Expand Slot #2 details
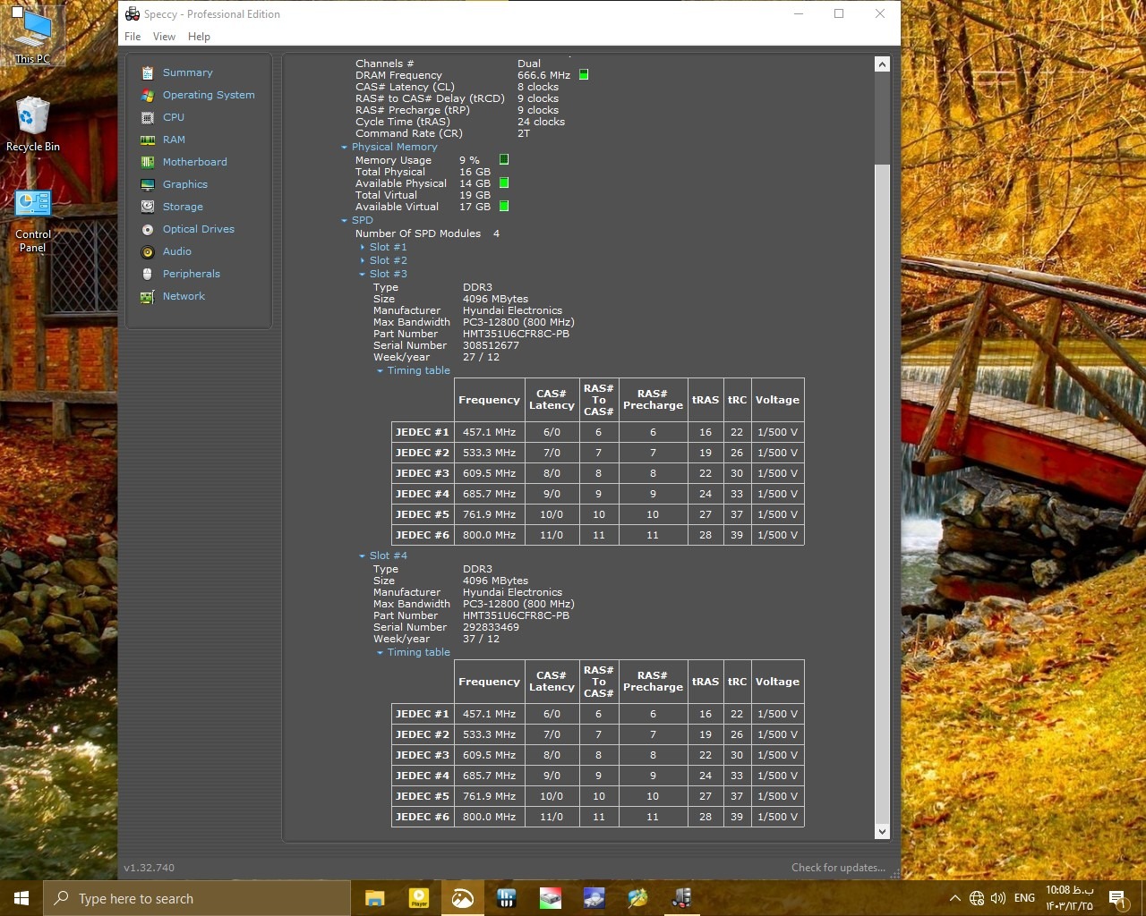The height and width of the screenshot is (916, 1146). 362,261
